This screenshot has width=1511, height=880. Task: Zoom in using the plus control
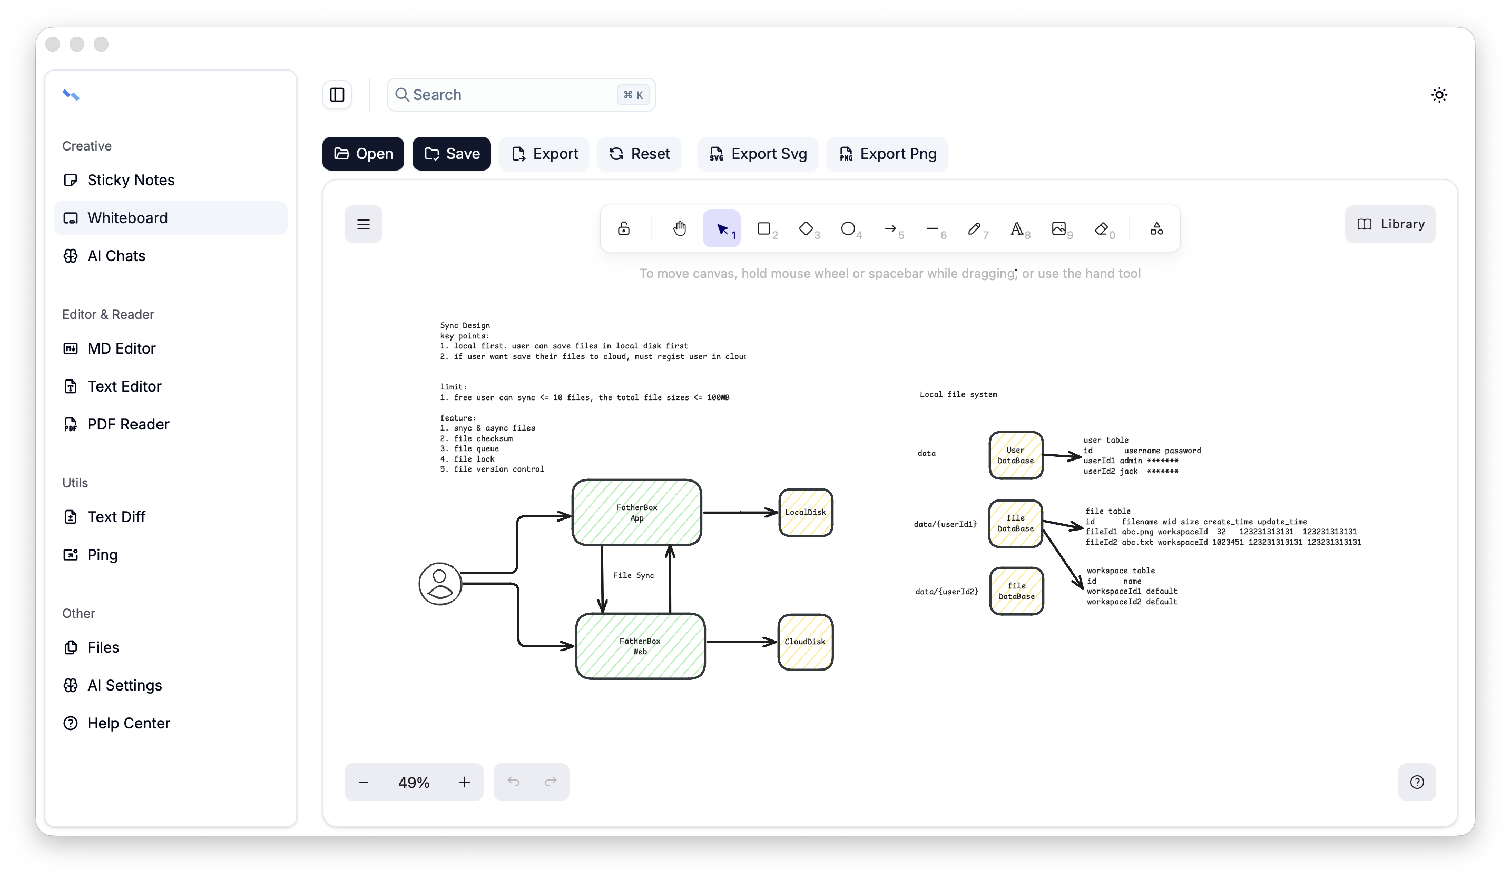(x=465, y=782)
